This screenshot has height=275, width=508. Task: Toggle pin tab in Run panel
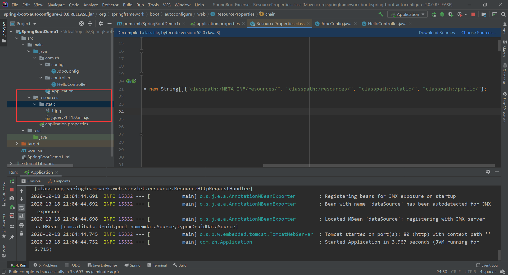tap(12, 237)
